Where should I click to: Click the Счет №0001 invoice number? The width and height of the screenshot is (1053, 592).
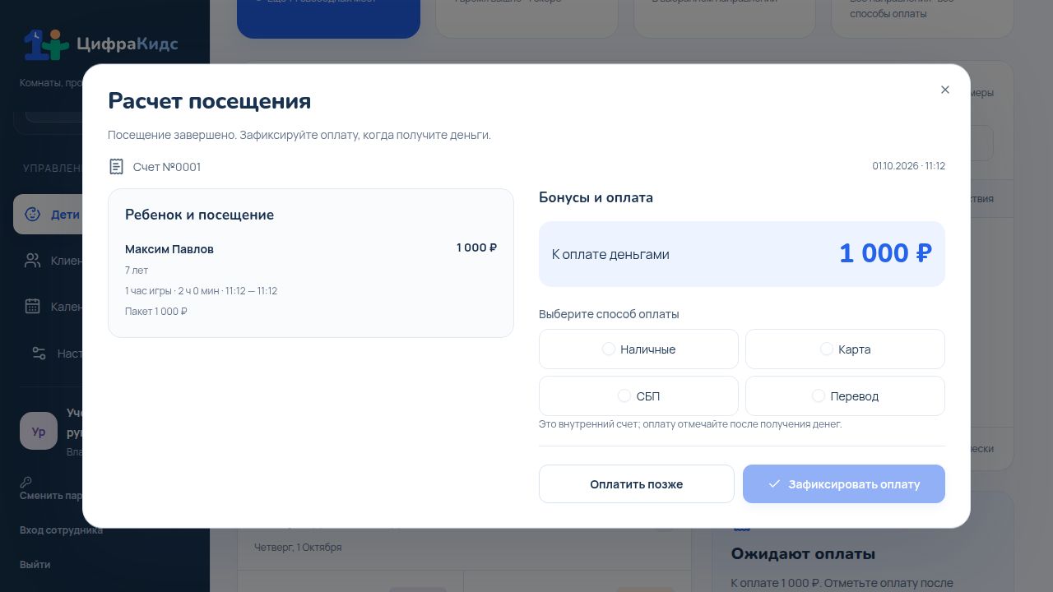click(x=167, y=167)
